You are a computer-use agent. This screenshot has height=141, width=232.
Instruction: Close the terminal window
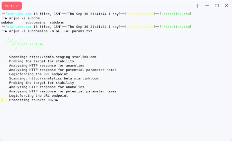point(226,6)
